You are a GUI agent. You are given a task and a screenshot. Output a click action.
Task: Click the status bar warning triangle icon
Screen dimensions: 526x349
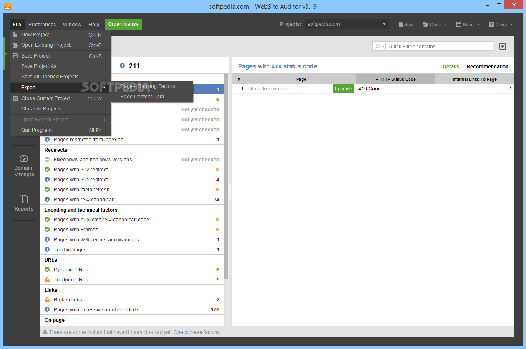point(45,332)
